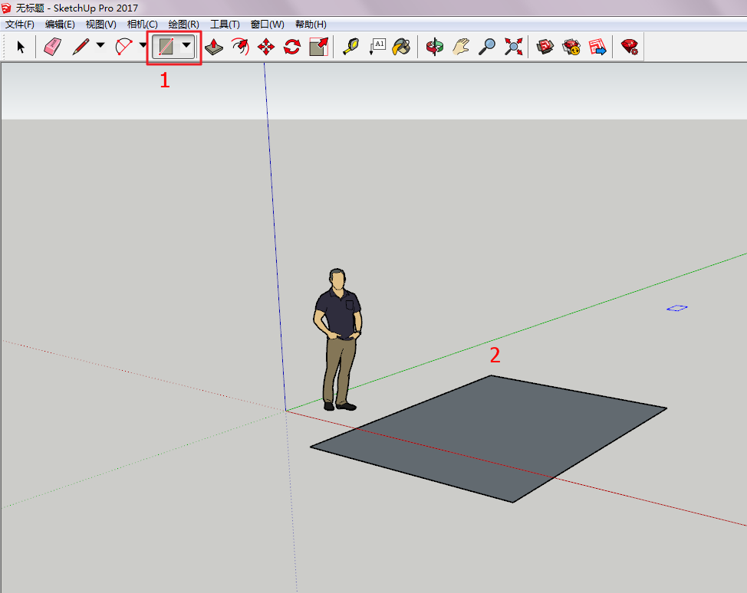The width and height of the screenshot is (747, 593).
Task: Open the 相机(C) menu
Action: coord(142,25)
